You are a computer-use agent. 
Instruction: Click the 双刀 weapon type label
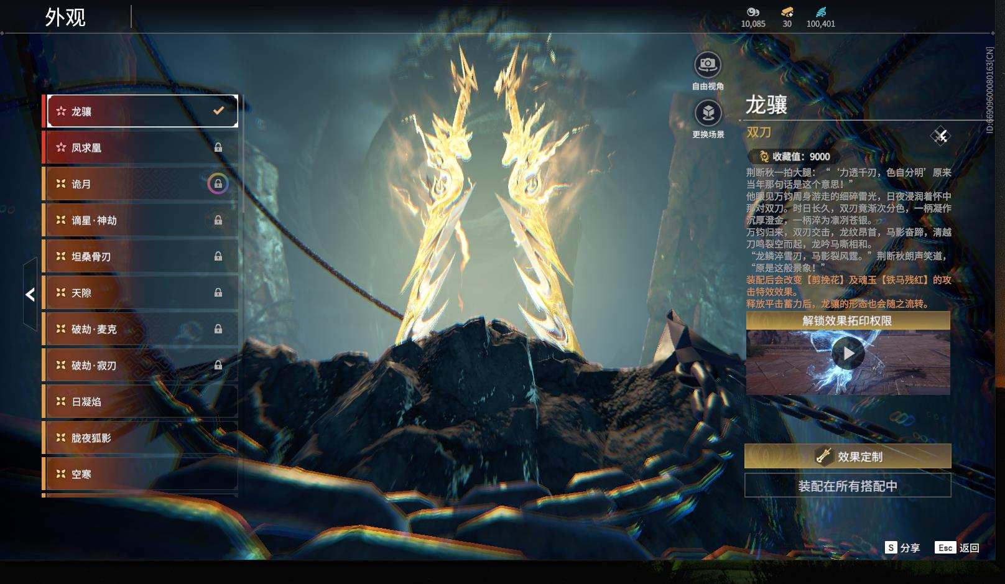(x=759, y=132)
